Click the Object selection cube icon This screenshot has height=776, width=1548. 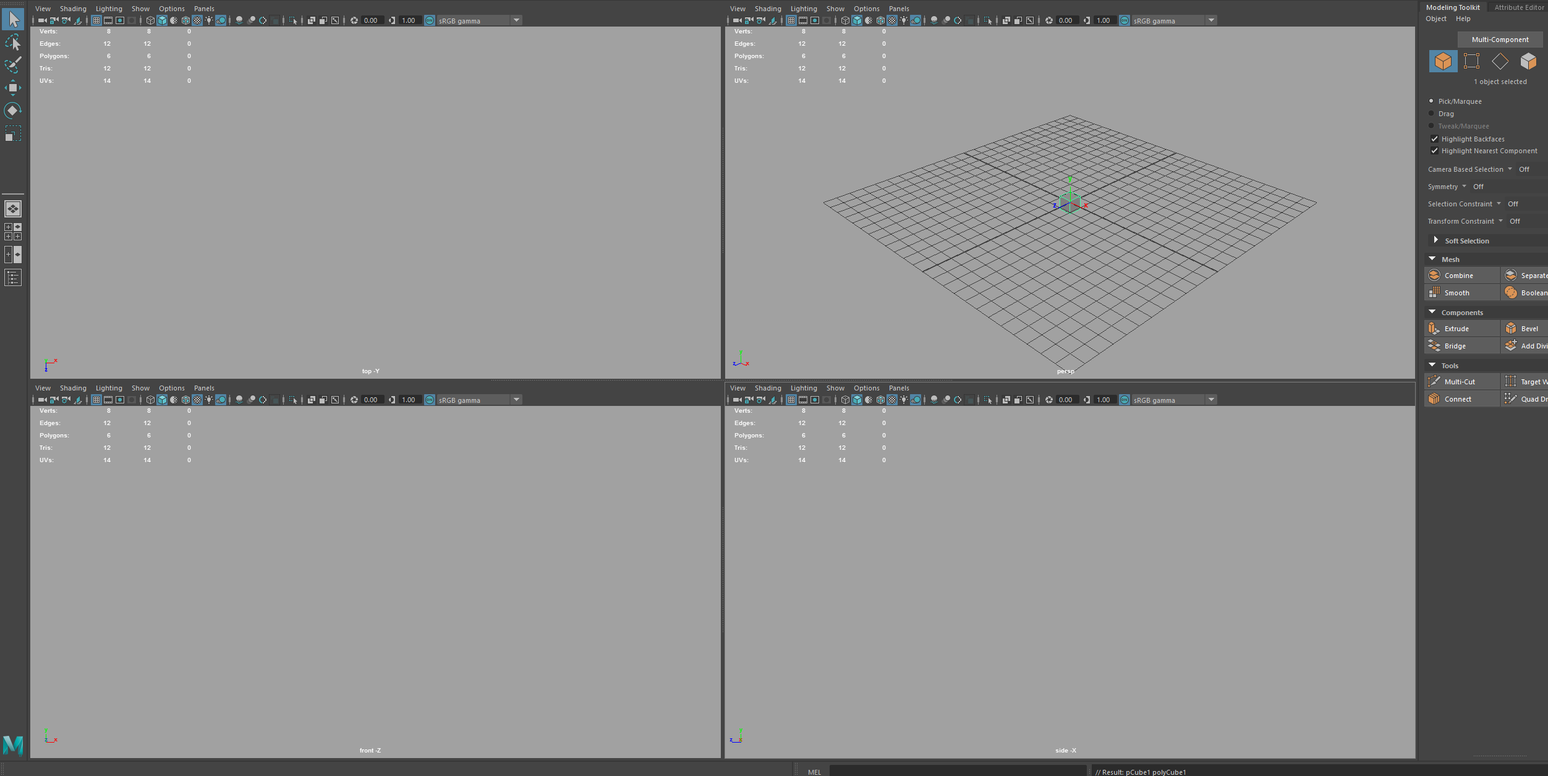click(1443, 61)
